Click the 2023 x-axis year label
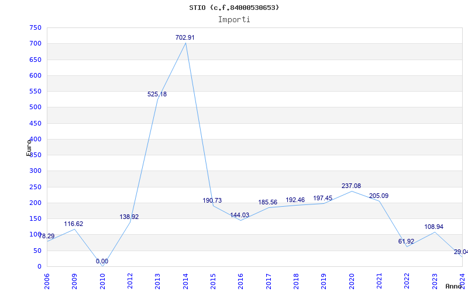Viewport: 468px width, 292px height. click(x=434, y=281)
